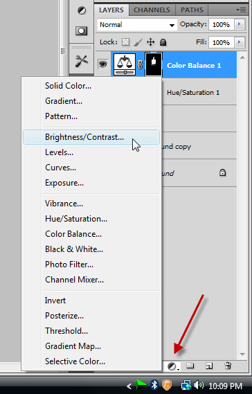Toggle lock position move icon
The width and height of the screenshot is (252, 394).
pyautogui.click(x=150, y=42)
